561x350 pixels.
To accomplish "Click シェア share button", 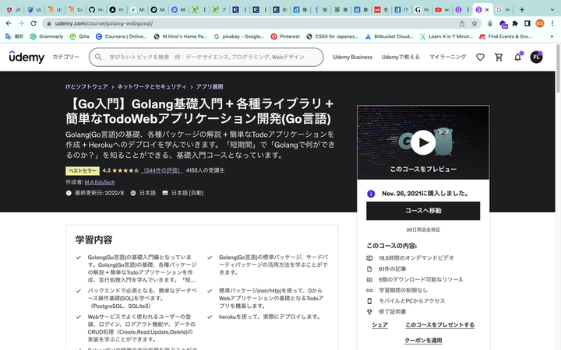I will [x=379, y=325].
